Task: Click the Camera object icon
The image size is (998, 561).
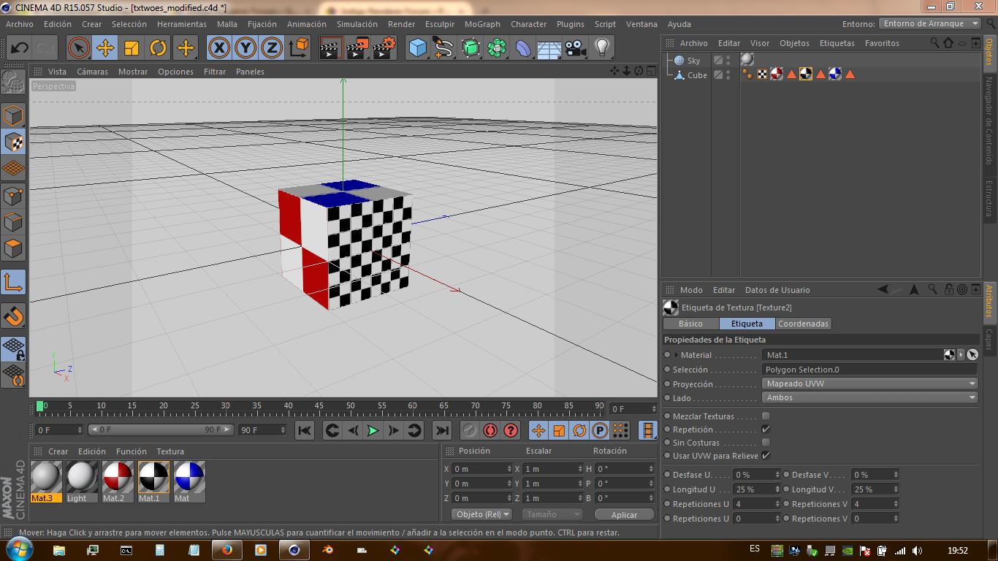Action: click(576, 48)
